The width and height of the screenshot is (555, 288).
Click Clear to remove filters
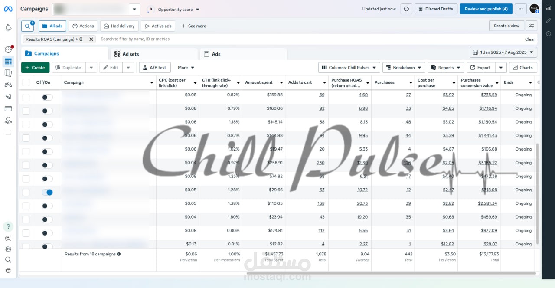click(530, 39)
